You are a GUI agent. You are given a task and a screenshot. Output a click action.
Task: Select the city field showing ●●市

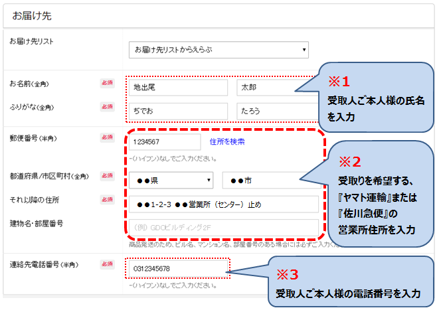270,180
